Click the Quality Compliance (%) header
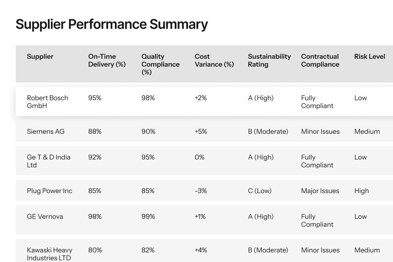Screen dimensions: 393x262 click(160, 65)
